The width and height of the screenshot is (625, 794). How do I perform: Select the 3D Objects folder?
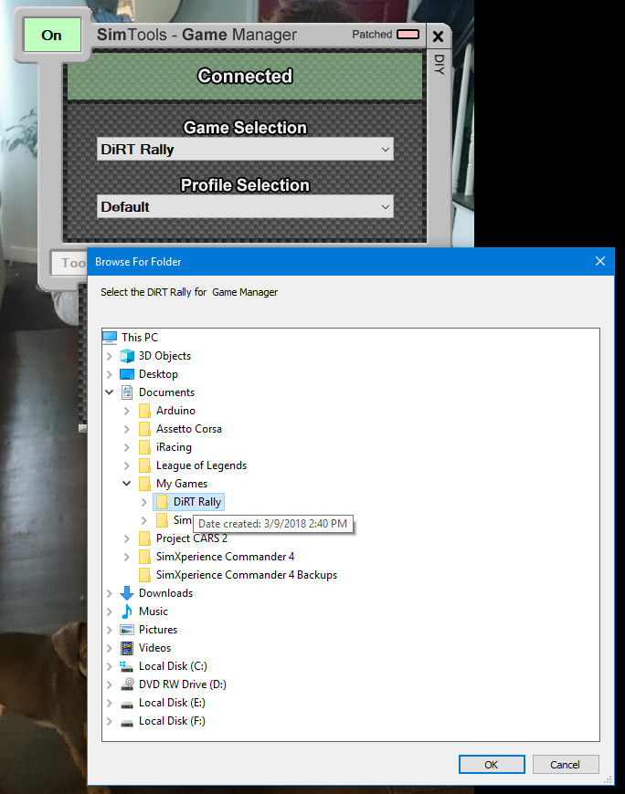[164, 356]
